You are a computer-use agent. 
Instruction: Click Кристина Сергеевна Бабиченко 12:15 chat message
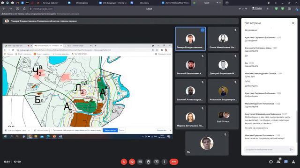pyautogui.click(x=263, y=39)
